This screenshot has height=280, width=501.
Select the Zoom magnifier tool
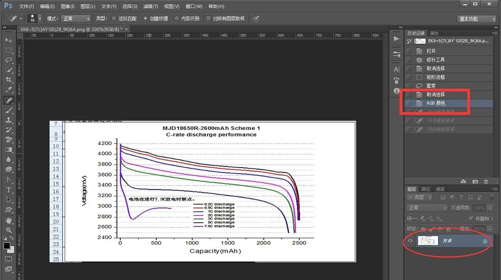(x=9, y=230)
